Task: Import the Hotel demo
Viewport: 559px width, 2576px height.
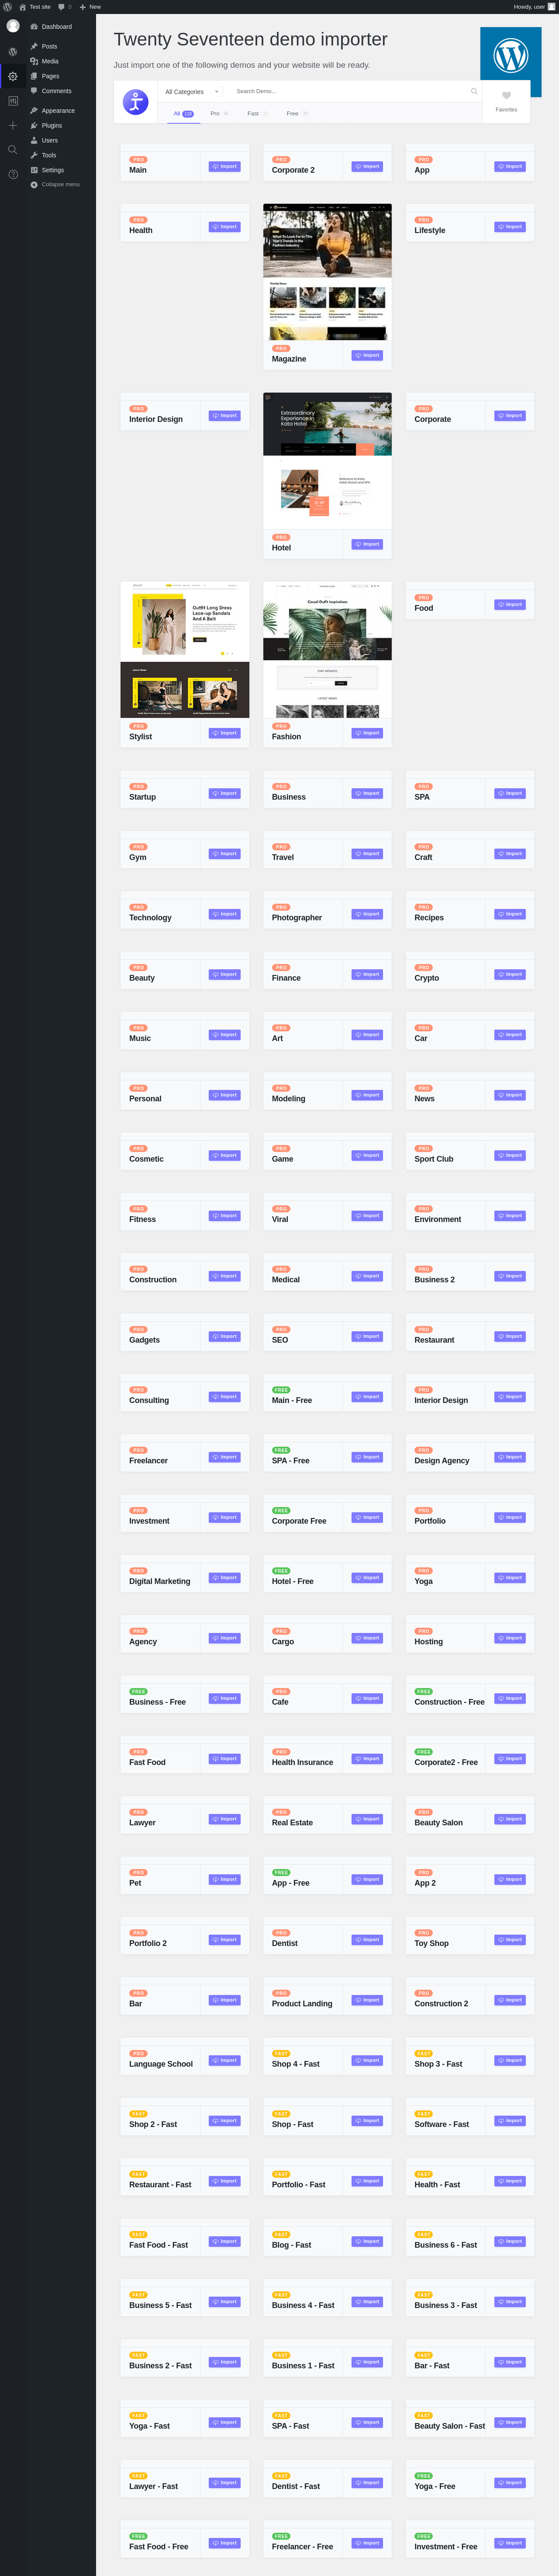Action: tap(367, 544)
